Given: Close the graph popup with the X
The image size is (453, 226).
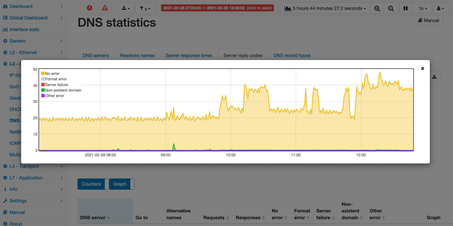Looking at the screenshot, I should coord(422,69).
